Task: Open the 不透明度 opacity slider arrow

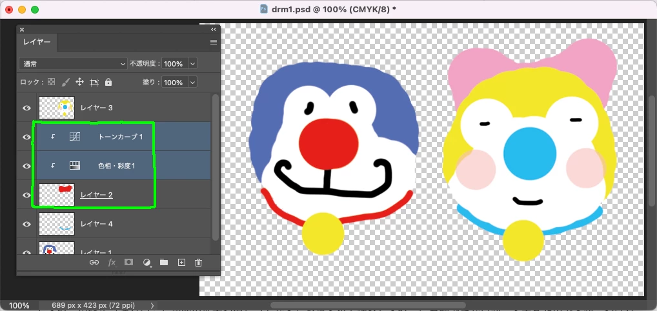Action: click(192, 64)
